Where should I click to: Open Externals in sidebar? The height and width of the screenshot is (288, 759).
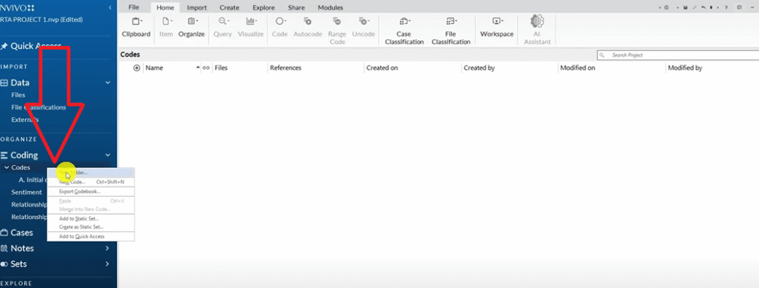24,119
